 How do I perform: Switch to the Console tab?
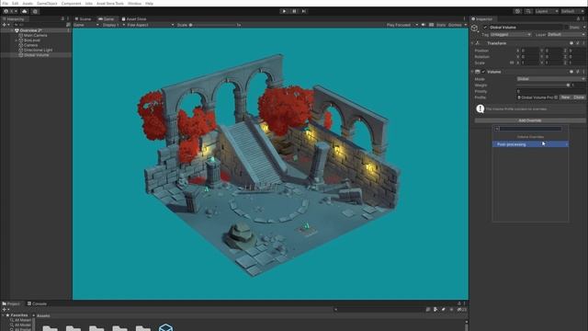tap(37, 303)
